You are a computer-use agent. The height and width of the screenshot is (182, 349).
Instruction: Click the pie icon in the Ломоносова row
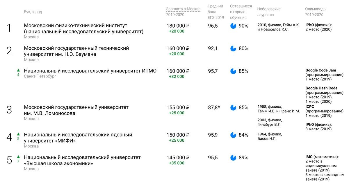pyautogui.click(x=233, y=108)
